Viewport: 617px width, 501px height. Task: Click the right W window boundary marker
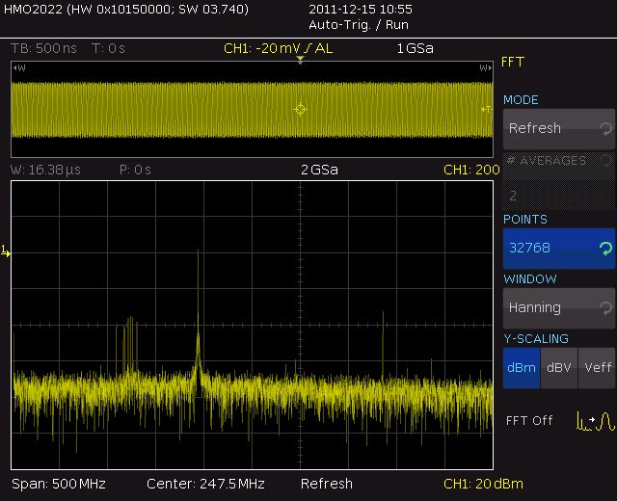486,68
